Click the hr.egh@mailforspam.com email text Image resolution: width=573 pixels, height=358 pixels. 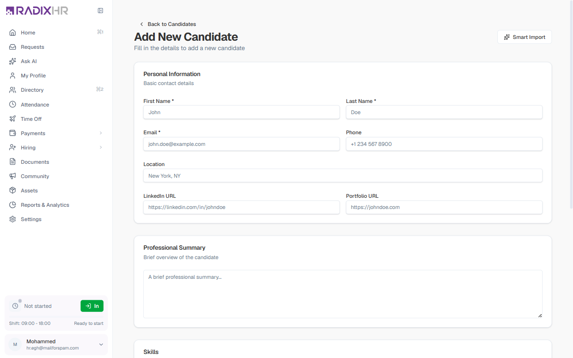click(53, 348)
